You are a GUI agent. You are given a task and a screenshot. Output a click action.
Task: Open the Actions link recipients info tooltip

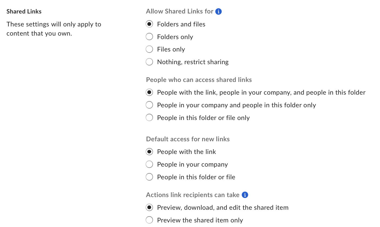click(245, 195)
